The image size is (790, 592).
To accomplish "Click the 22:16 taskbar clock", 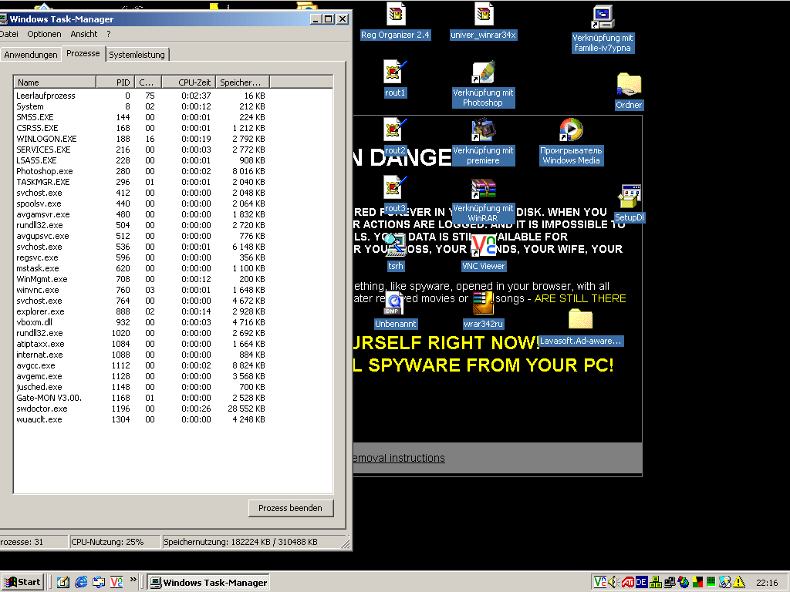I will 768,583.
